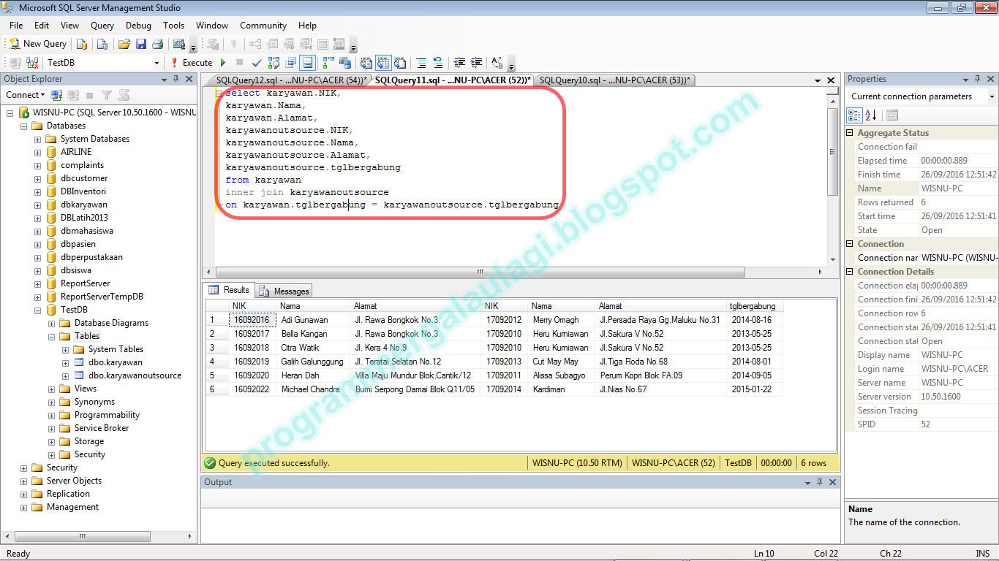The height and width of the screenshot is (561, 999).
Task: Expand the dbo.karyawan table node
Action: coord(64,362)
